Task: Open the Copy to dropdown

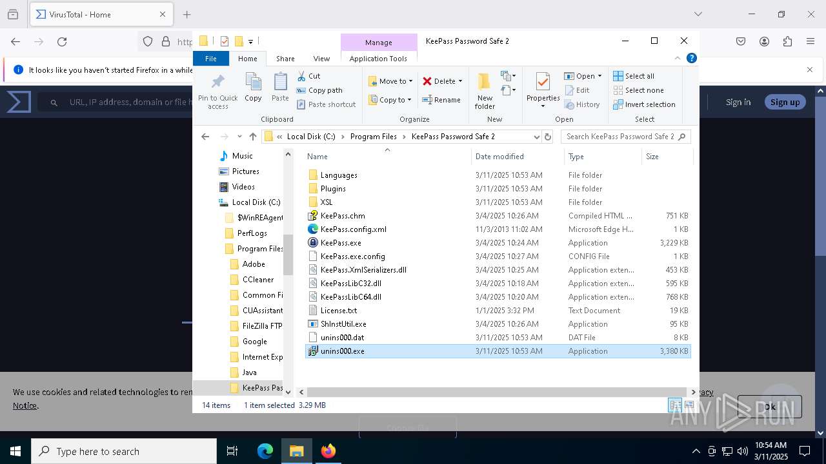Action: pyautogui.click(x=390, y=100)
